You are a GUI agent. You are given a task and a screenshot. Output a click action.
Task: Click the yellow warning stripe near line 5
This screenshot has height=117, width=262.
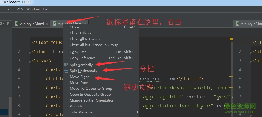[231, 76]
